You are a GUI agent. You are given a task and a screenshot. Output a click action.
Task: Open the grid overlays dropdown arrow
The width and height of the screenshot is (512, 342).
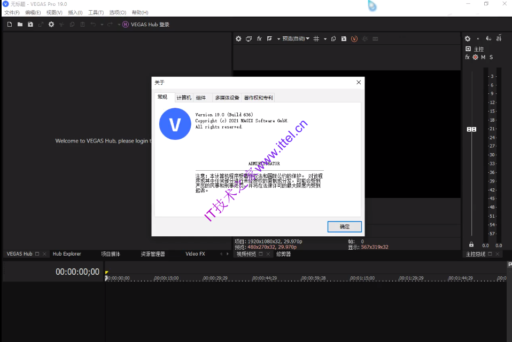click(325, 39)
